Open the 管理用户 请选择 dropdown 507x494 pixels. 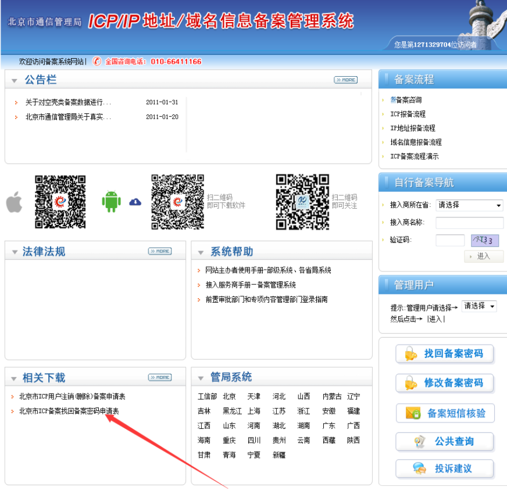coord(479,306)
